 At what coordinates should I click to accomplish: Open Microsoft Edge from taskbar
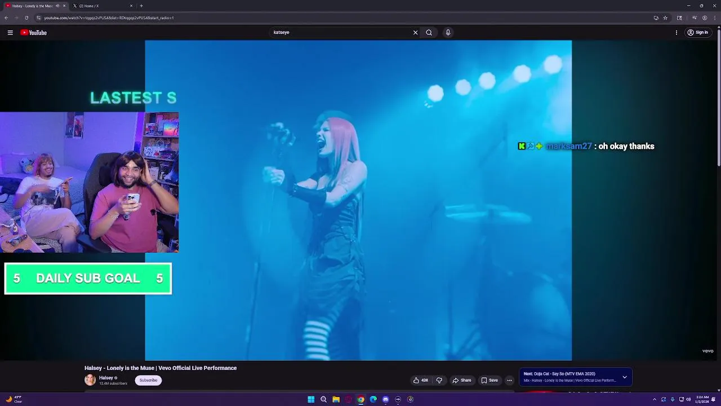[x=373, y=399]
